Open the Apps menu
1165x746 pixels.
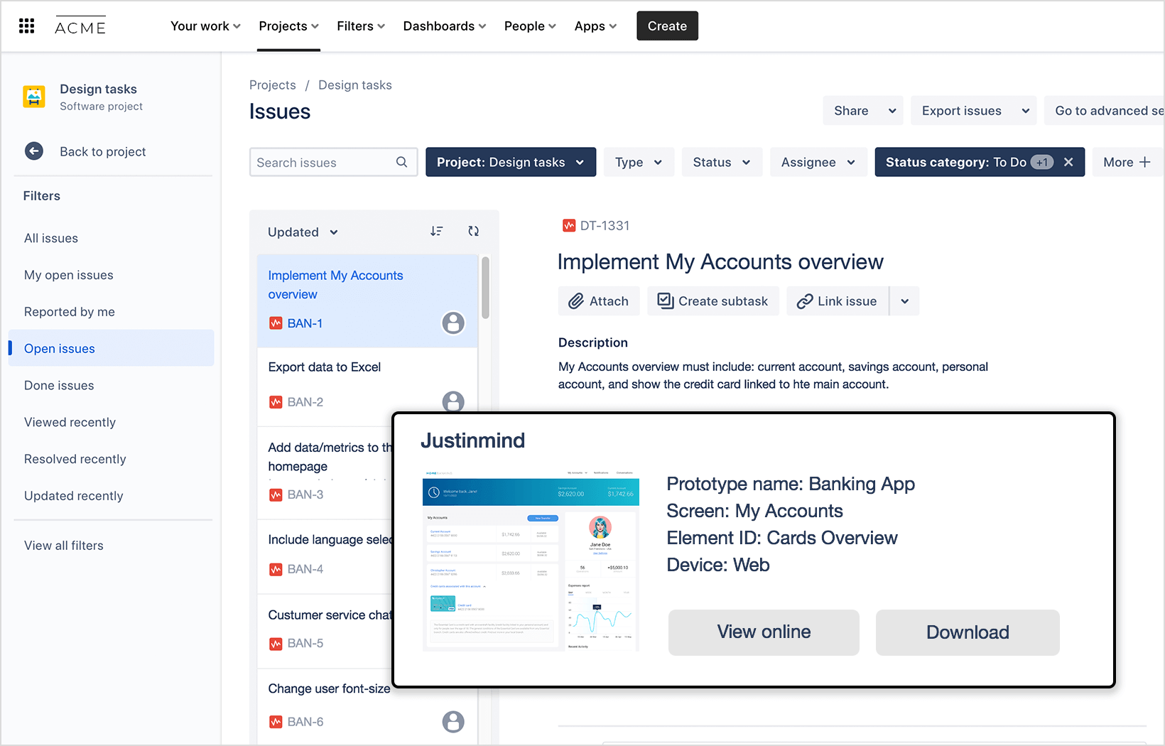[595, 26]
